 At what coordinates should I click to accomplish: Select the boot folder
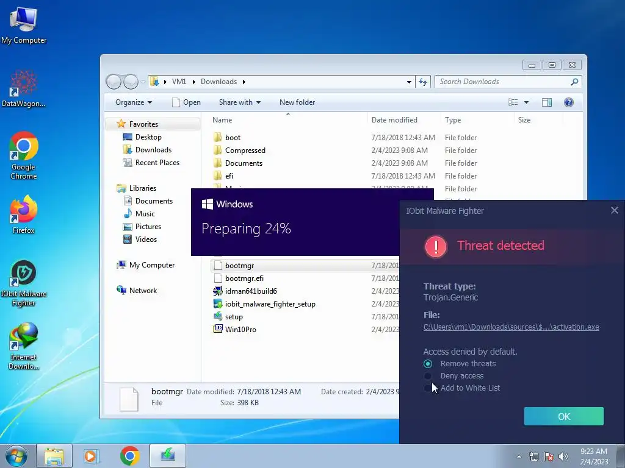(226, 137)
